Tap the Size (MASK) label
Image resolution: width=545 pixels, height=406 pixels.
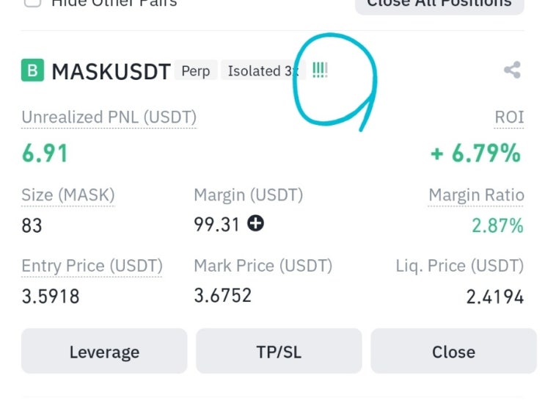[x=68, y=195]
